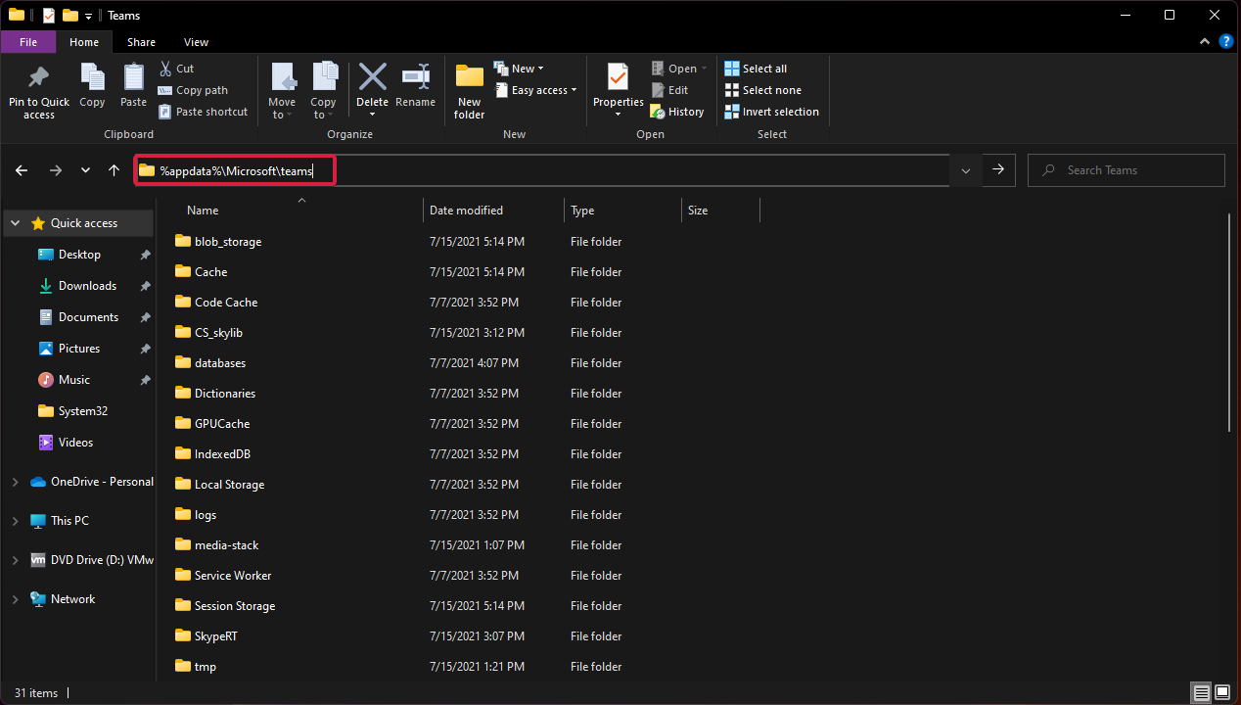Select Downloads in navigation pane
1241x705 pixels.
point(87,286)
